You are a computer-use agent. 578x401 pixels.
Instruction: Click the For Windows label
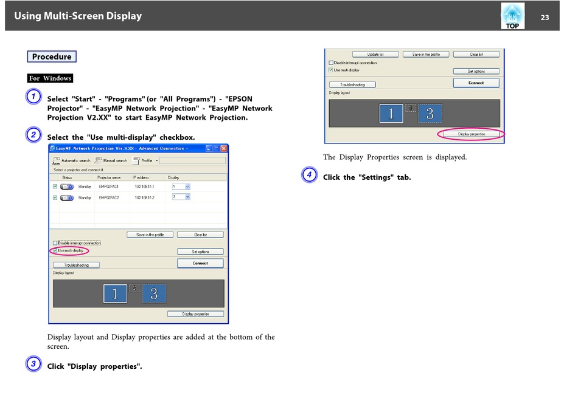(50, 78)
